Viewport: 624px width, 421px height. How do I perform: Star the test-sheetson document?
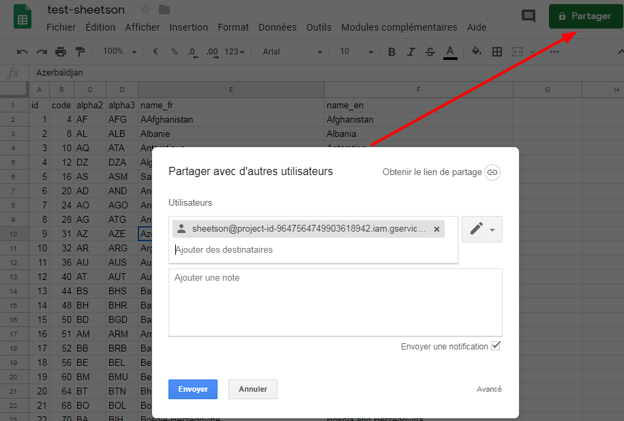pyautogui.click(x=145, y=10)
